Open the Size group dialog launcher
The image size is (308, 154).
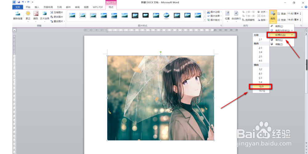(x=301, y=26)
